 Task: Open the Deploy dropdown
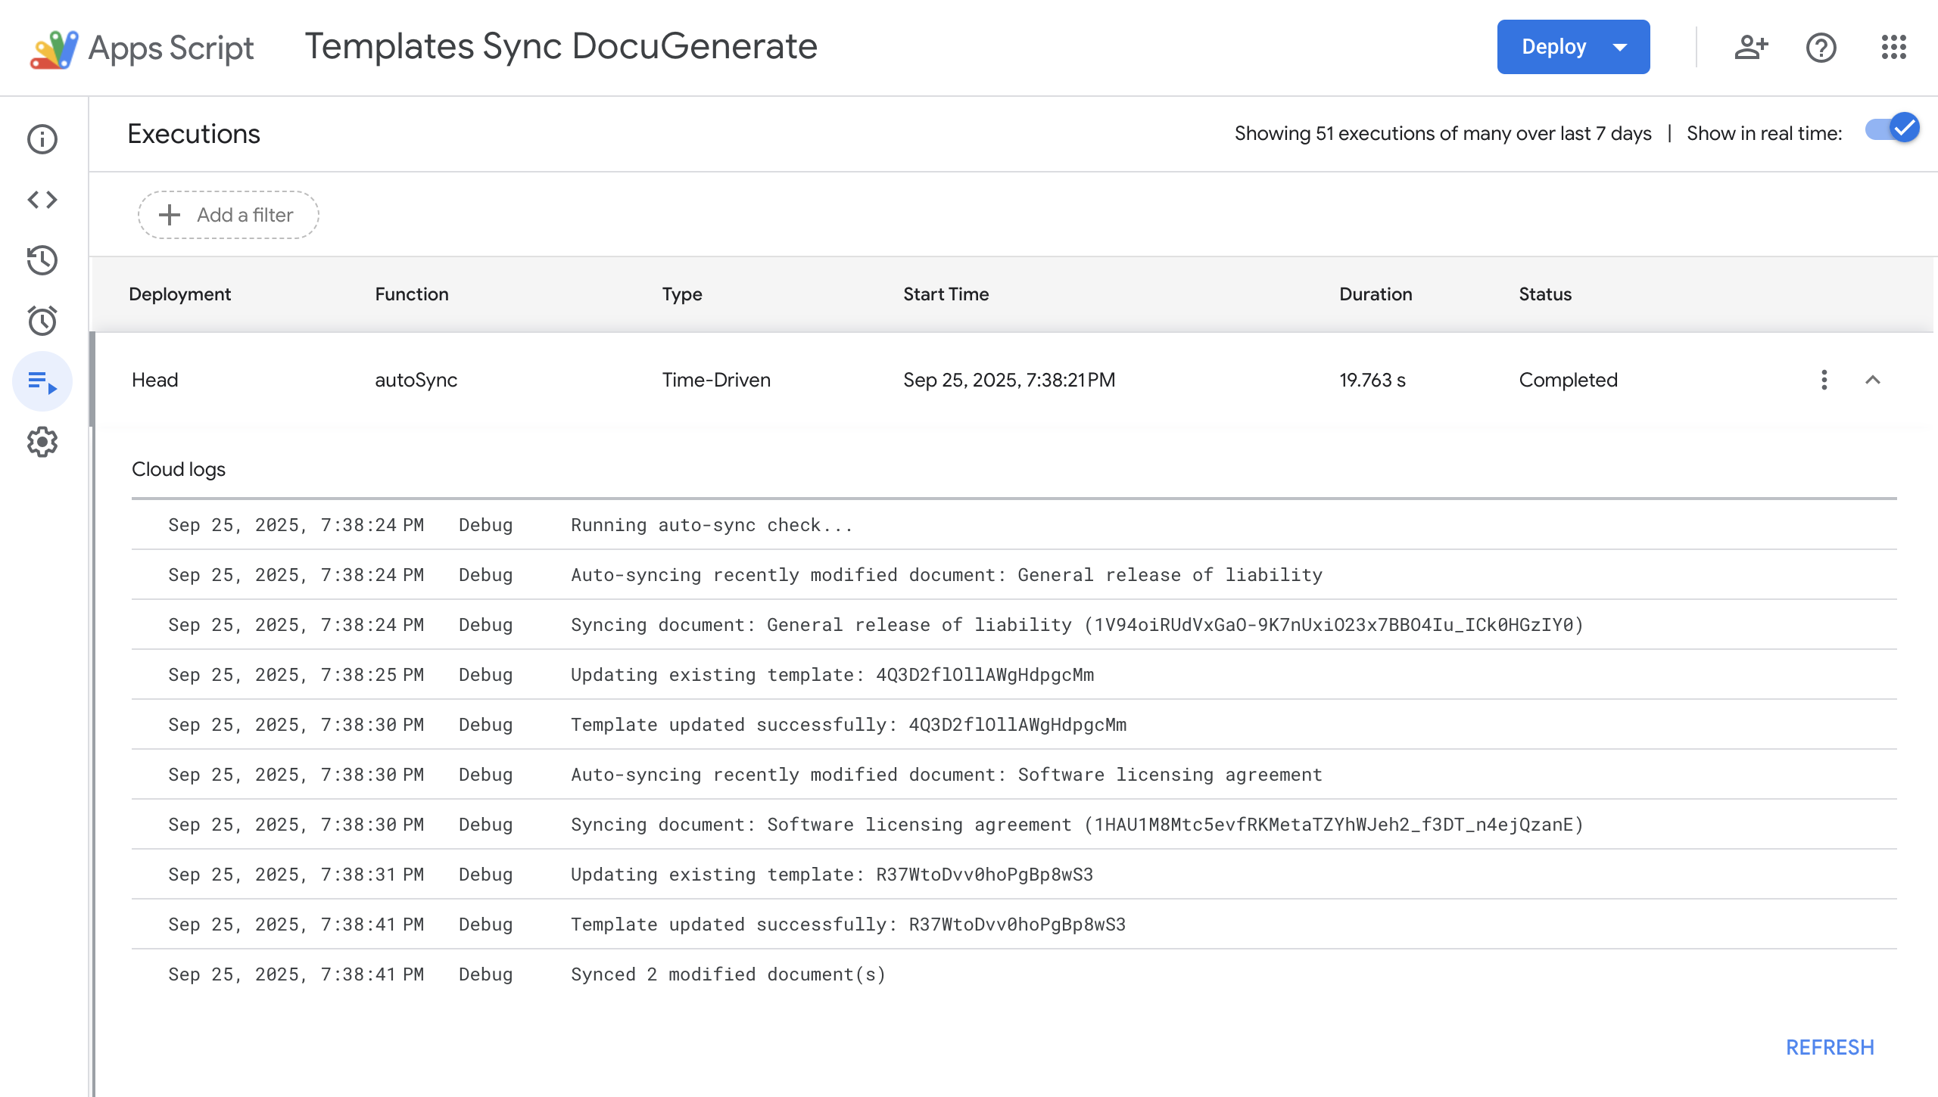(x=1574, y=47)
